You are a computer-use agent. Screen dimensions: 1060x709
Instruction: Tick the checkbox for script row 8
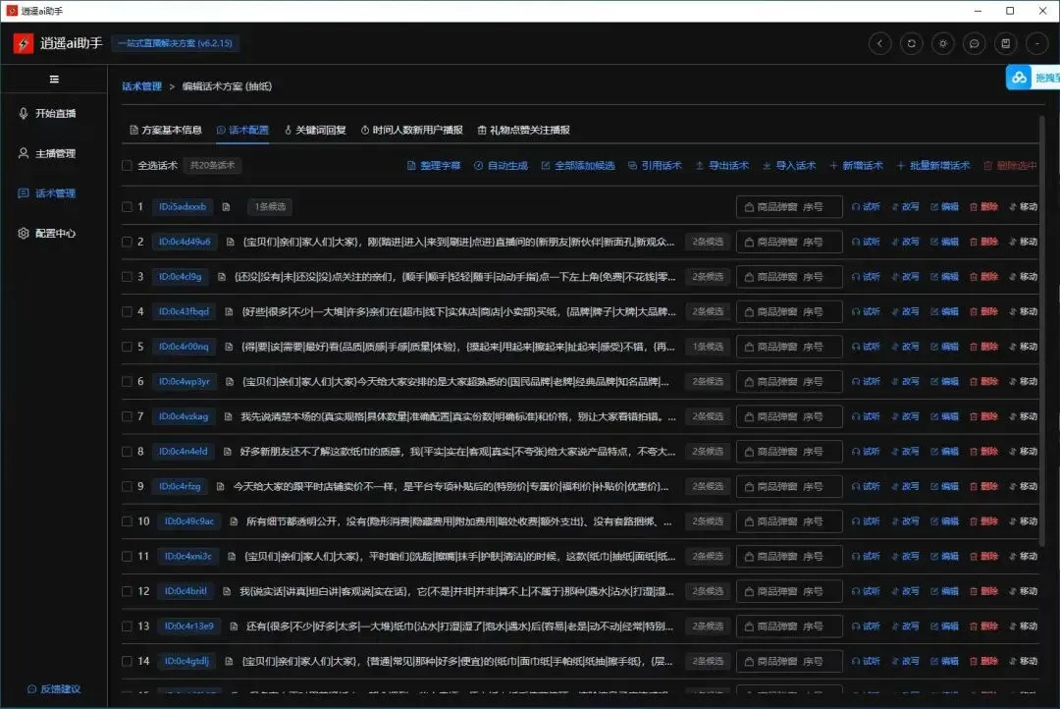click(x=127, y=452)
